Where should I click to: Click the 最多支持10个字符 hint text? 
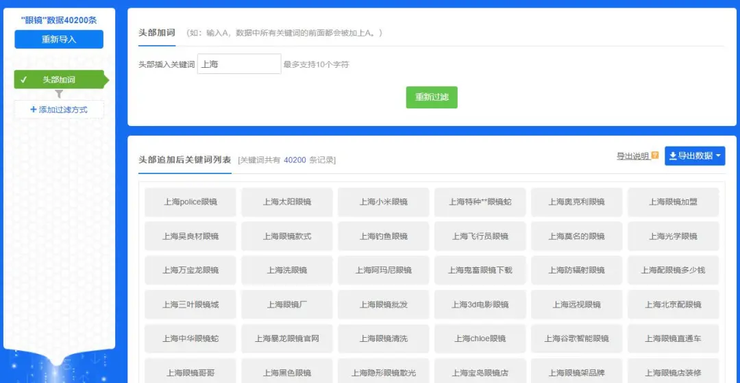[316, 64]
